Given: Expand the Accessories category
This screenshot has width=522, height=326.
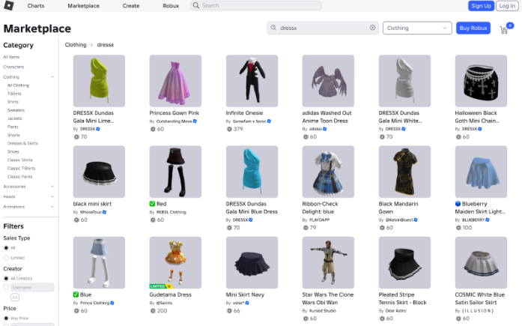Looking at the screenshot, I should click(52, 187).
